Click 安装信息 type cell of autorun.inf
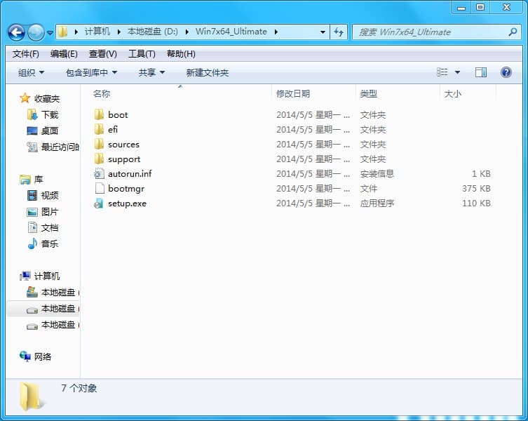Viewport: 528px width, 421px height. pyautogui.click(x=377, y=173)
